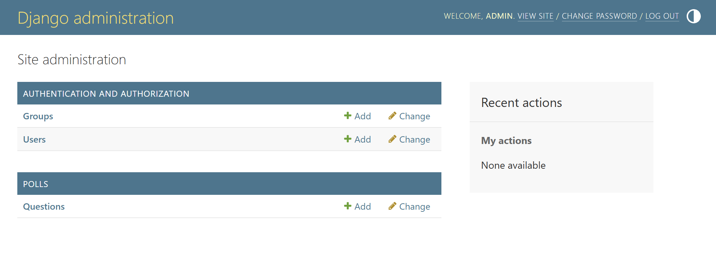
Task: Click the green plus icon for Groups
Action: (348, 116)
